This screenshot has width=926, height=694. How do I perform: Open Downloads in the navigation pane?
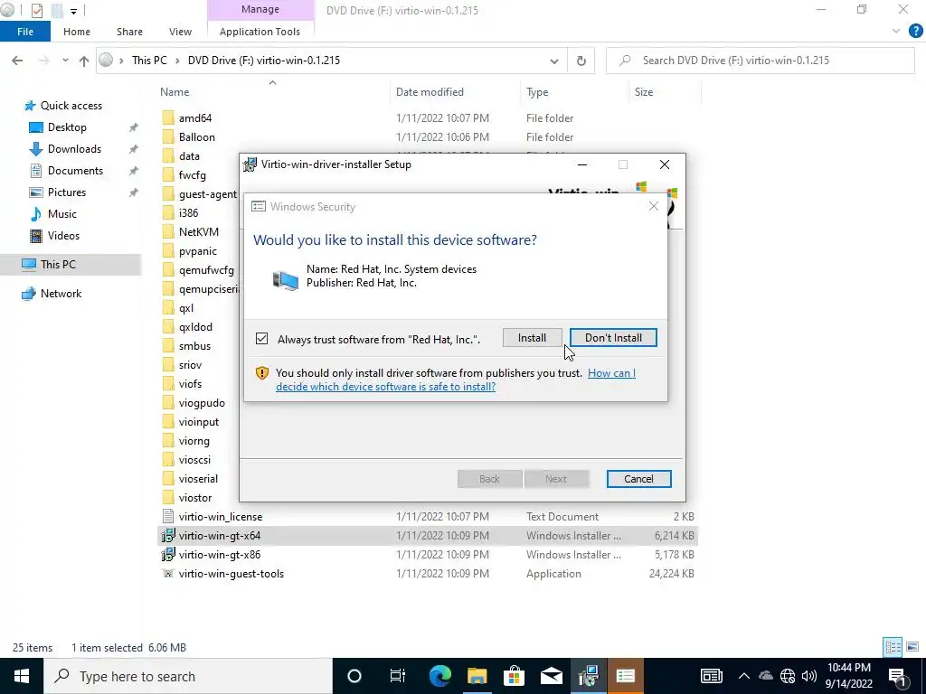[74, 149]
